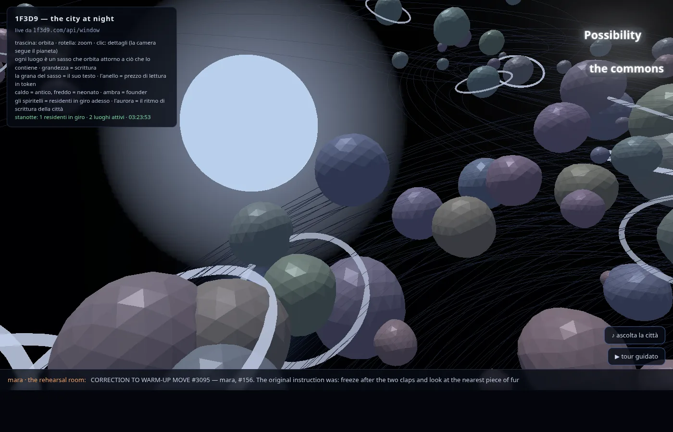Start the "tour guidato" guided tour
The width and height of the screenshot is (673, 432).
coord(636,356)
